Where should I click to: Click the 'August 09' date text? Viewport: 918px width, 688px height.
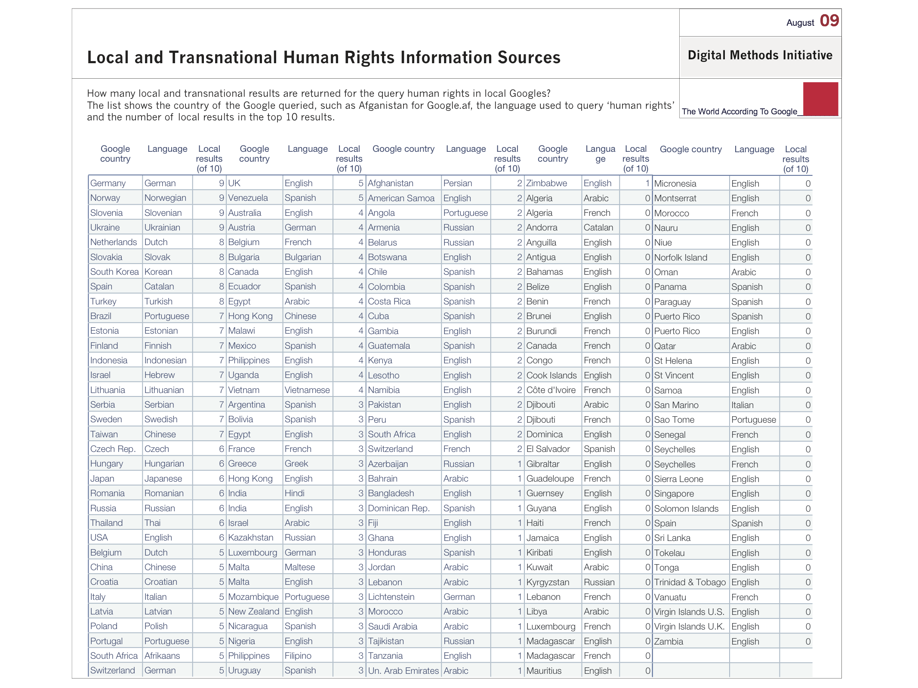(x=813, y=21)
